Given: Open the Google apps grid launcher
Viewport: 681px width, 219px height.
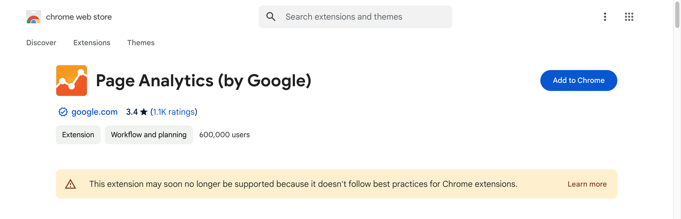Looking at the screenshot, I should (629, 17).
